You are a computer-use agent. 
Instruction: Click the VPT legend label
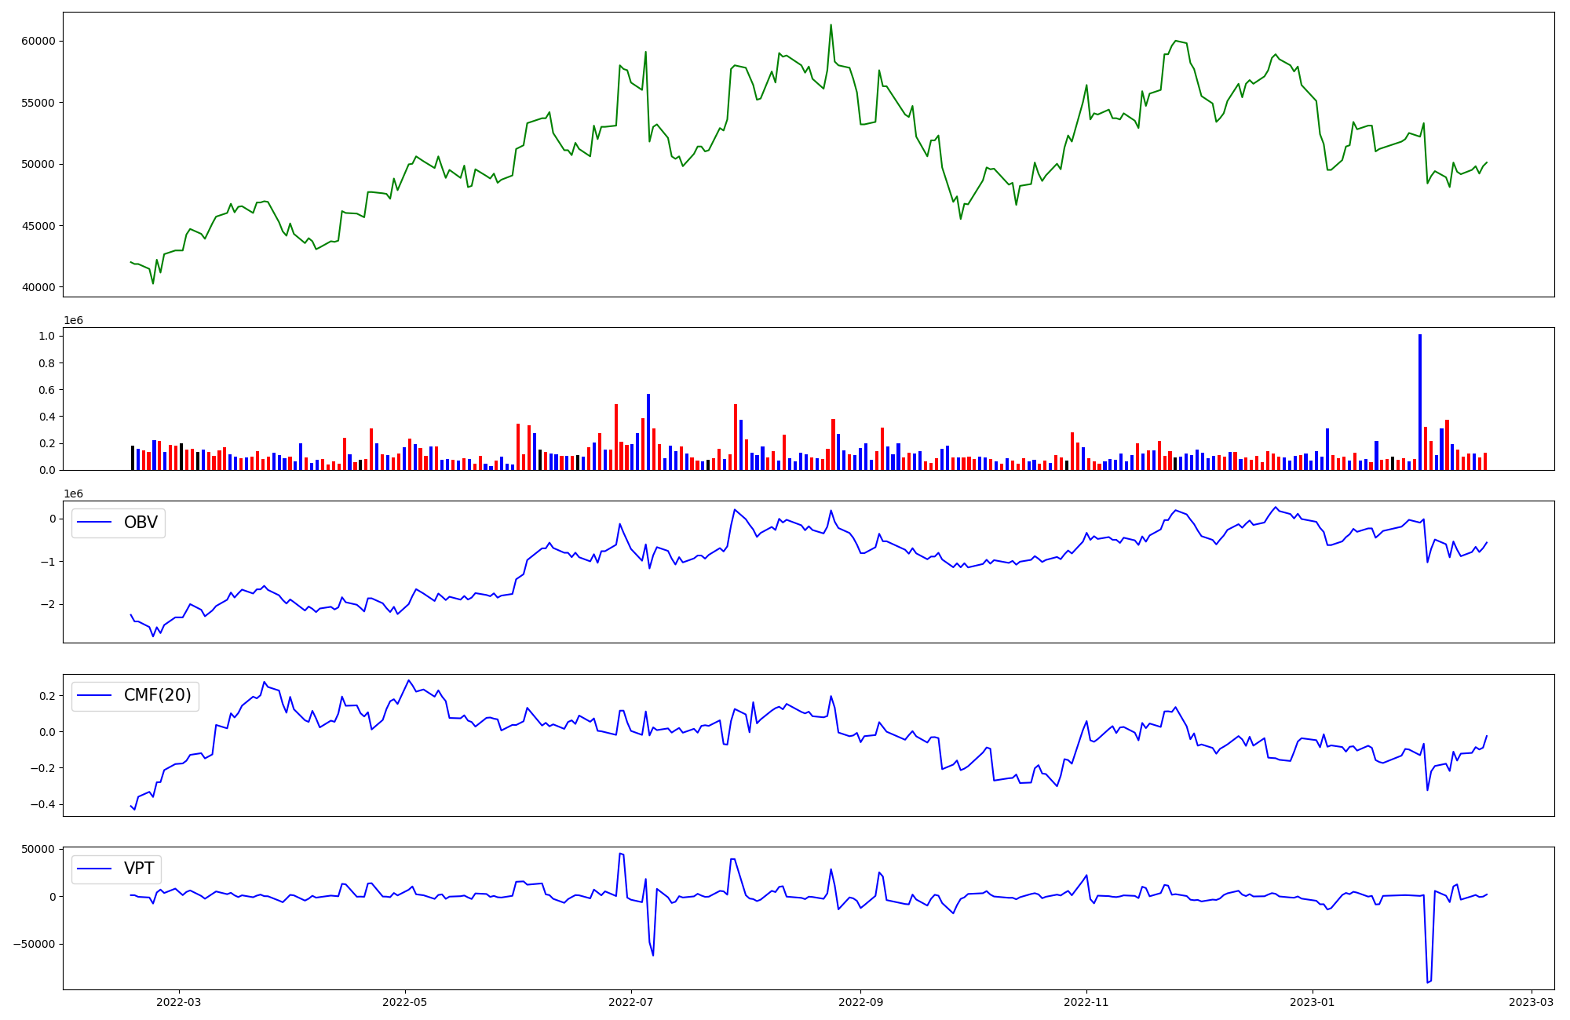click(x=139, y=869)
